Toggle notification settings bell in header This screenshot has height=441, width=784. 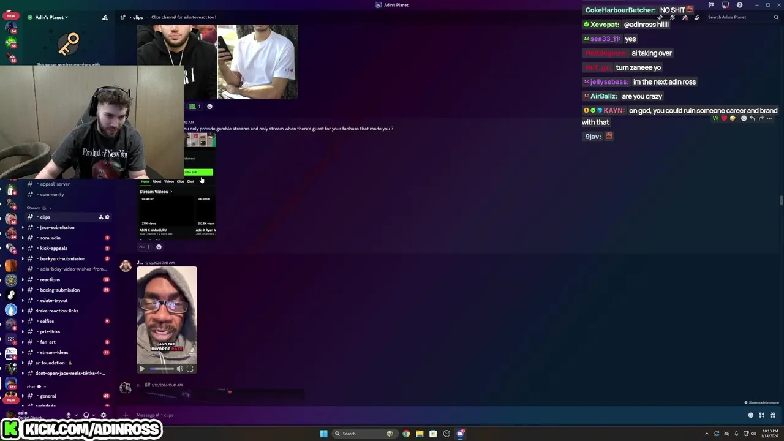[x=673, y=17]
